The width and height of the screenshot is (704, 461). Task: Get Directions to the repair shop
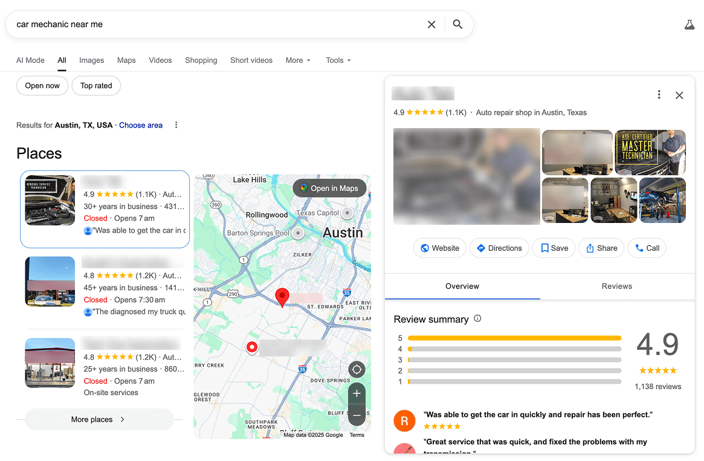pos(499,248)
